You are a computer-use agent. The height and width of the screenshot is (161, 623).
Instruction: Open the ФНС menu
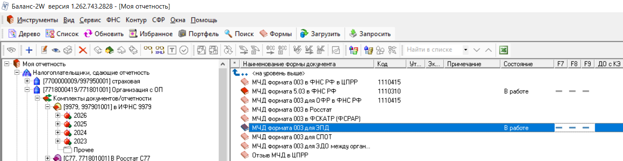[x=113, y=20]
